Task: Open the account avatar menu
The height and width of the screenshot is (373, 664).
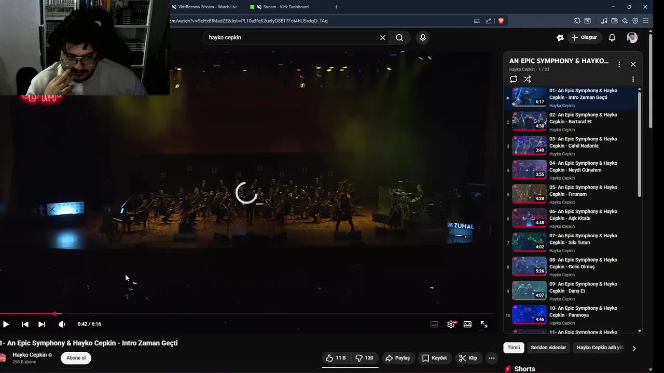Action: tap(632, 38)
